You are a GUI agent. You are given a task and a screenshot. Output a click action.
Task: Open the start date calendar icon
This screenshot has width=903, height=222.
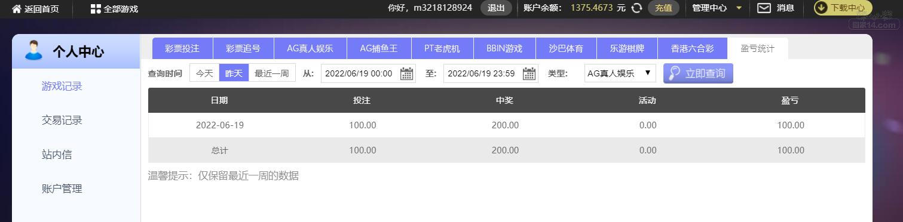(406, 73)
